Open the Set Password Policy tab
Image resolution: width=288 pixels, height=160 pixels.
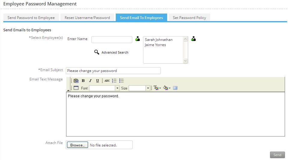189,18
